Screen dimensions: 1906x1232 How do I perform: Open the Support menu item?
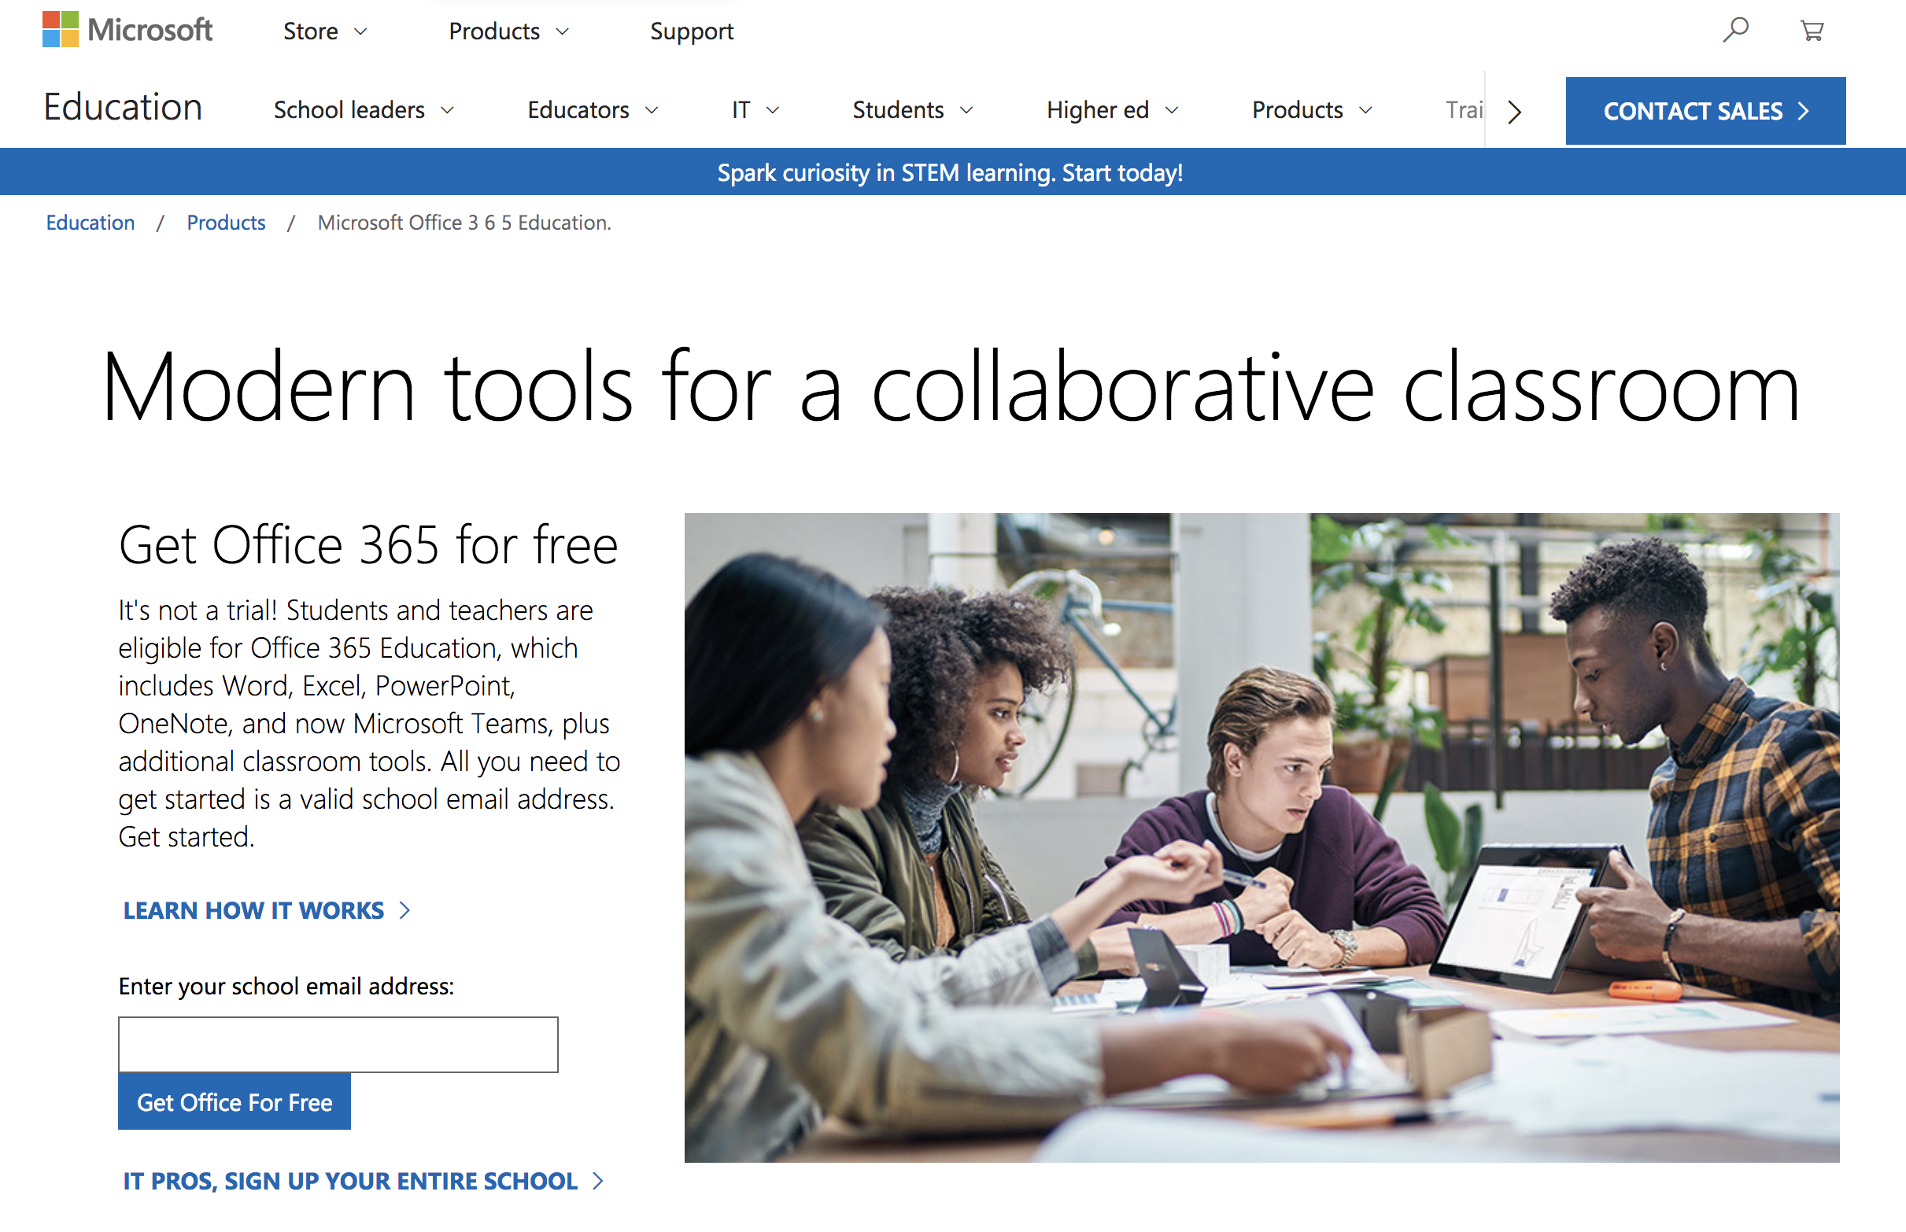692,31
